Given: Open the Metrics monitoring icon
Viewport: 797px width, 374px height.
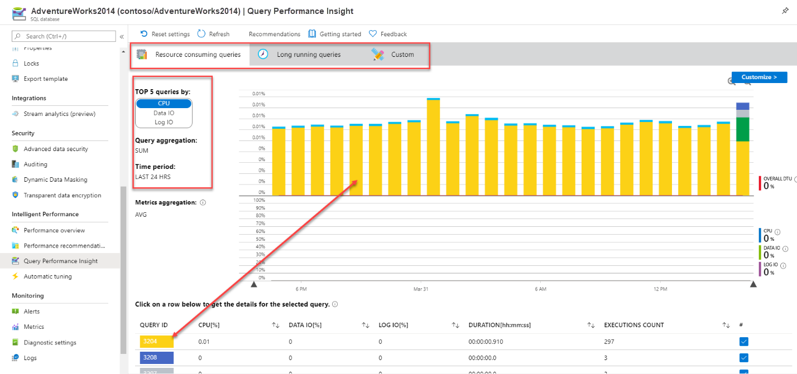Looking at the screenshot, I should 15,326.
